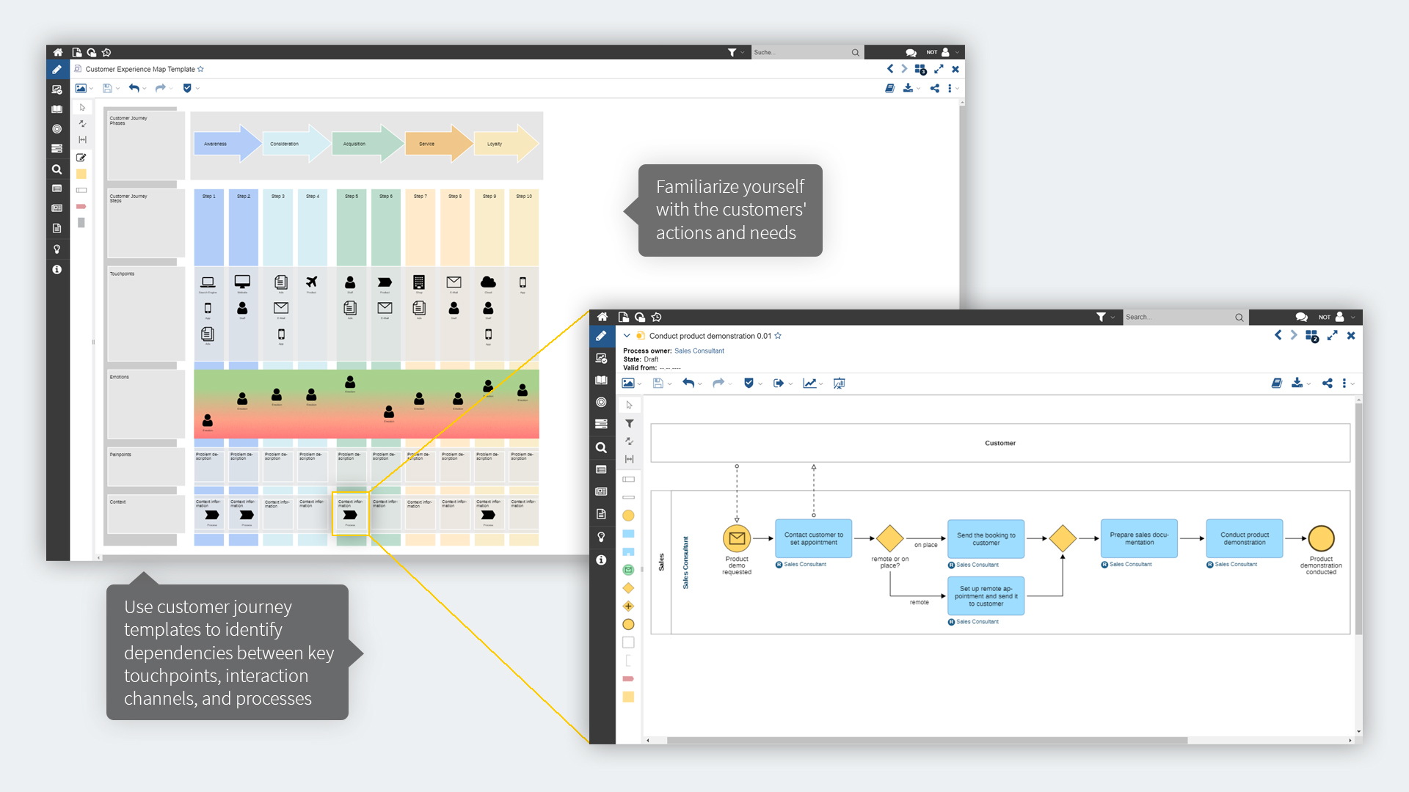Open the overflow three-dot menu in the toolbar
Viewport: 1409px width, 792px height.
(1345, 383)
